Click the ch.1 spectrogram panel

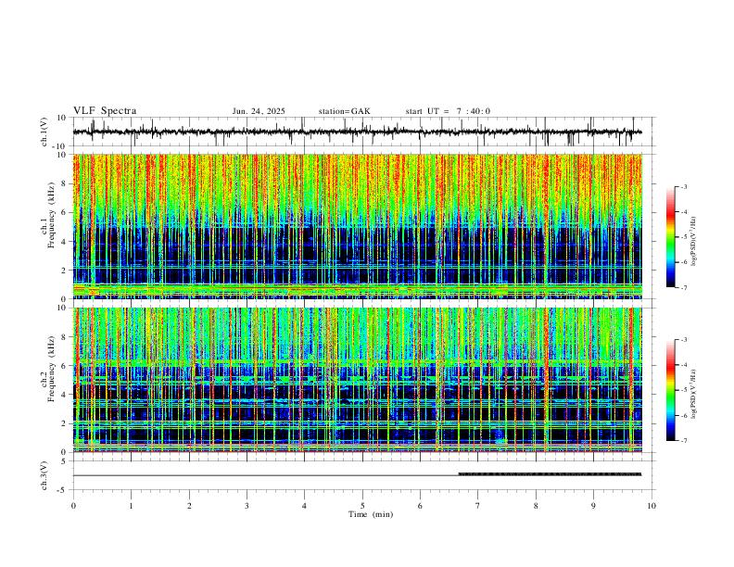pos(357,226)
